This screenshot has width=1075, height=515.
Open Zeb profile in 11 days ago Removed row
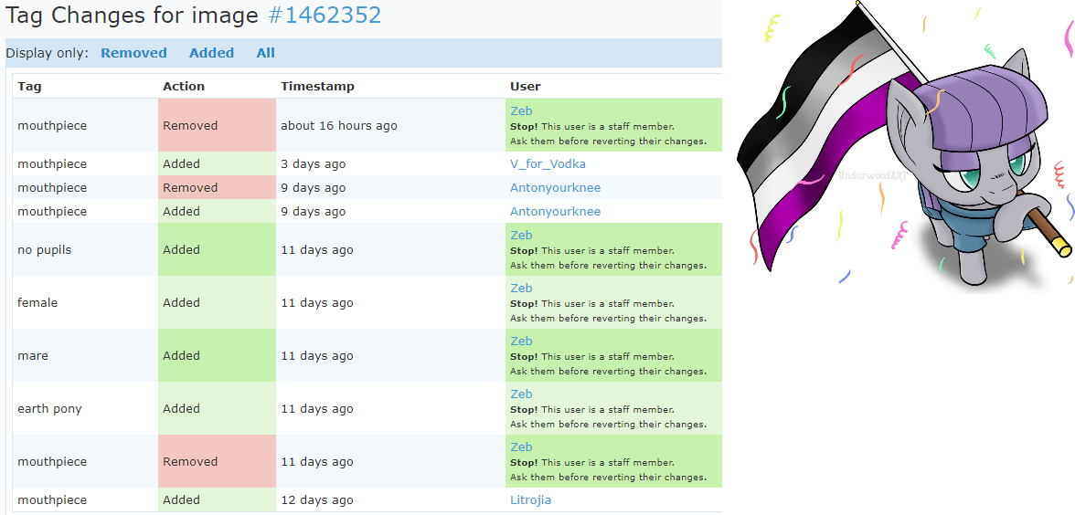click(x=521, y=447)
